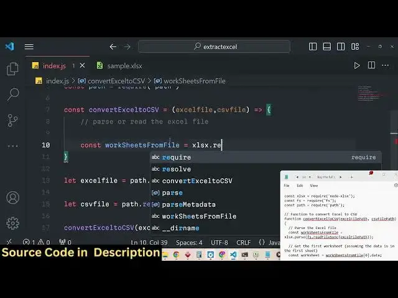Open the red diamond app on taskbar

188,255
